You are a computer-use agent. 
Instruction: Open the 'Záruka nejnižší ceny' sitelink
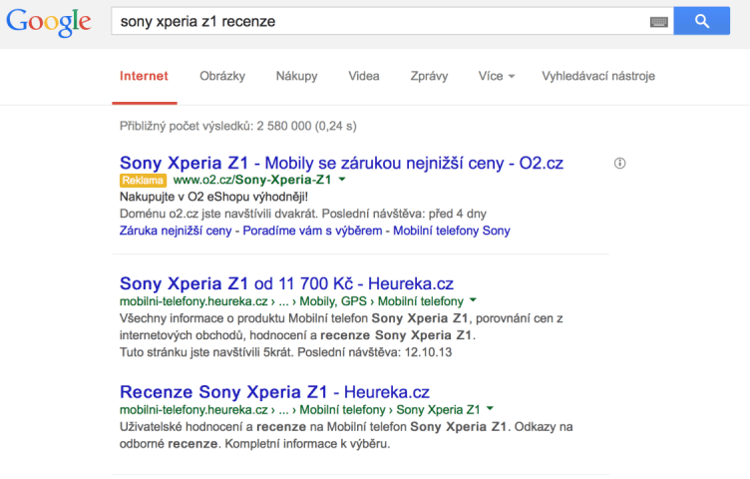(176, 231)
